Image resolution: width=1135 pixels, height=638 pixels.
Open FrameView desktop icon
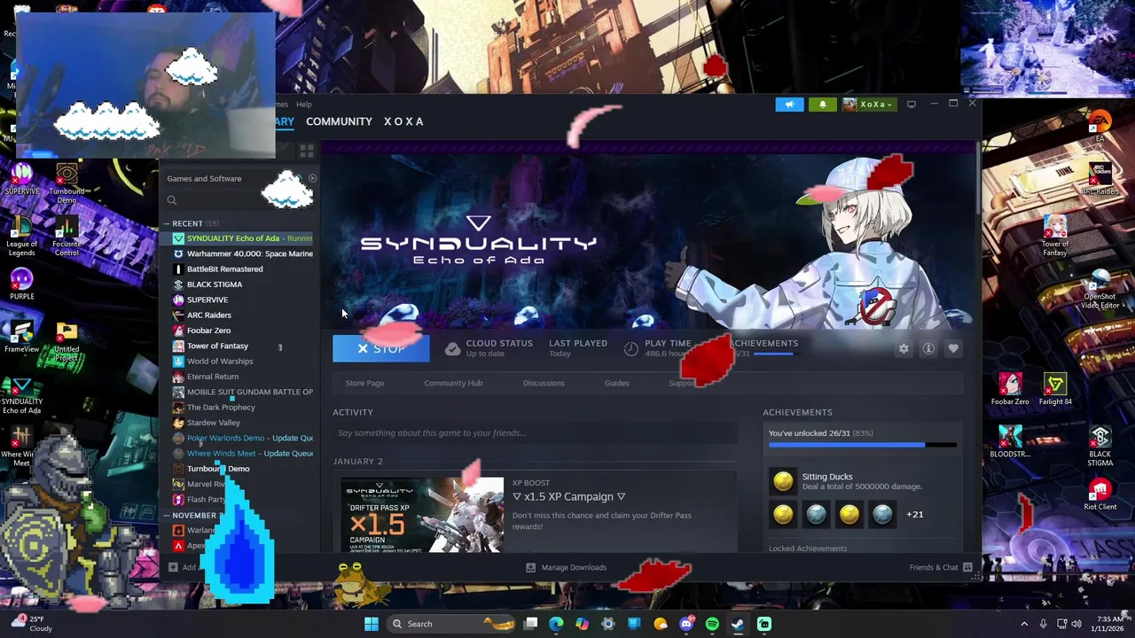[21, 337]
